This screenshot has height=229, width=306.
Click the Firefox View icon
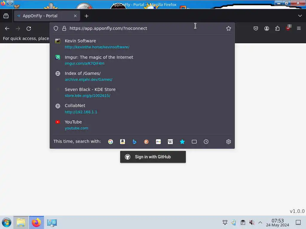click(x=6, y=16)
